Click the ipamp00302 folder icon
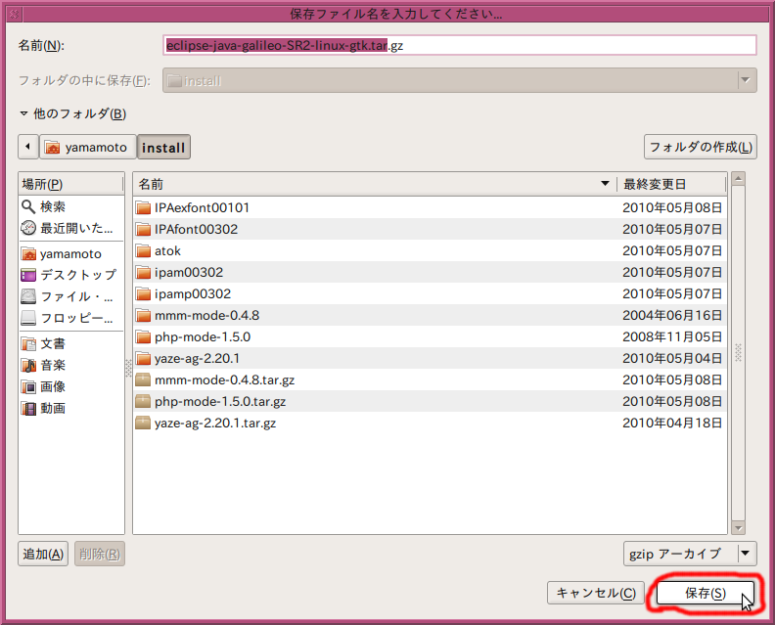Viewport: 775px width, 625px height. tap(143, 294)
